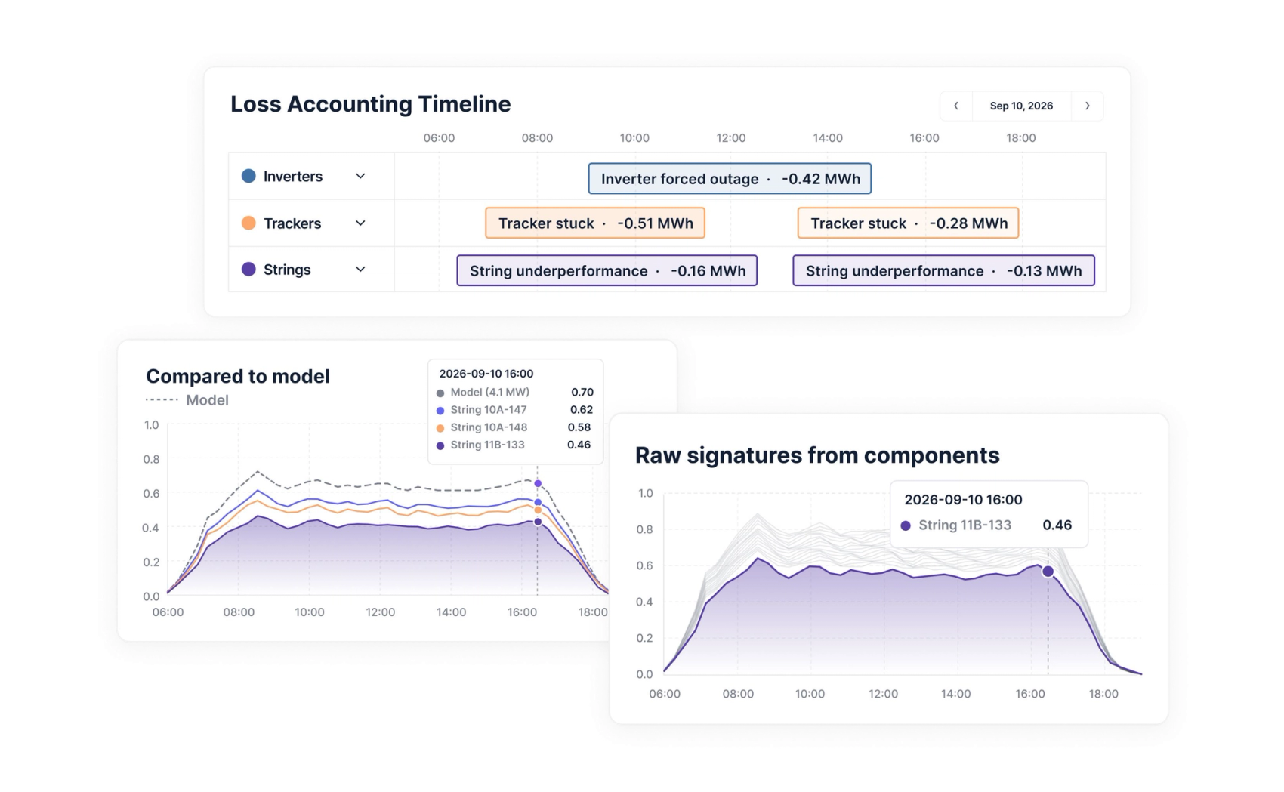This screenshot has width=1284, height=792.
Task: Click the 12:00 label on timeline axis
Action: 731,138
